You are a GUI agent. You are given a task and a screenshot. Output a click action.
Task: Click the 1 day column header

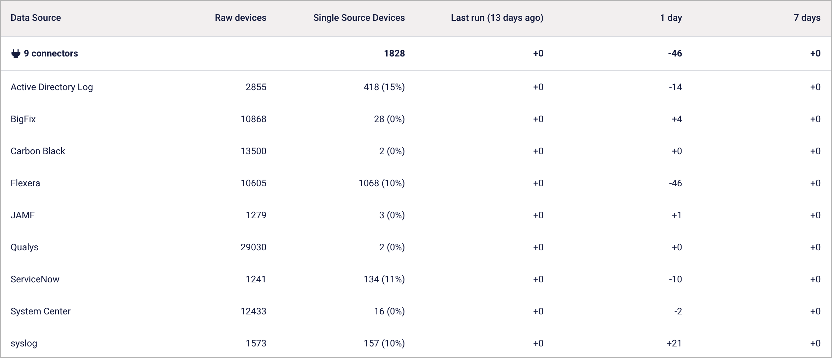pos(671,18)
